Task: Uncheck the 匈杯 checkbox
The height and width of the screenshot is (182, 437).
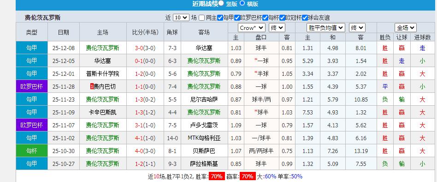Action: point(265,18)
